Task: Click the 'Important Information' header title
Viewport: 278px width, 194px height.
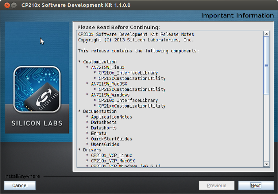Action: 237,15
